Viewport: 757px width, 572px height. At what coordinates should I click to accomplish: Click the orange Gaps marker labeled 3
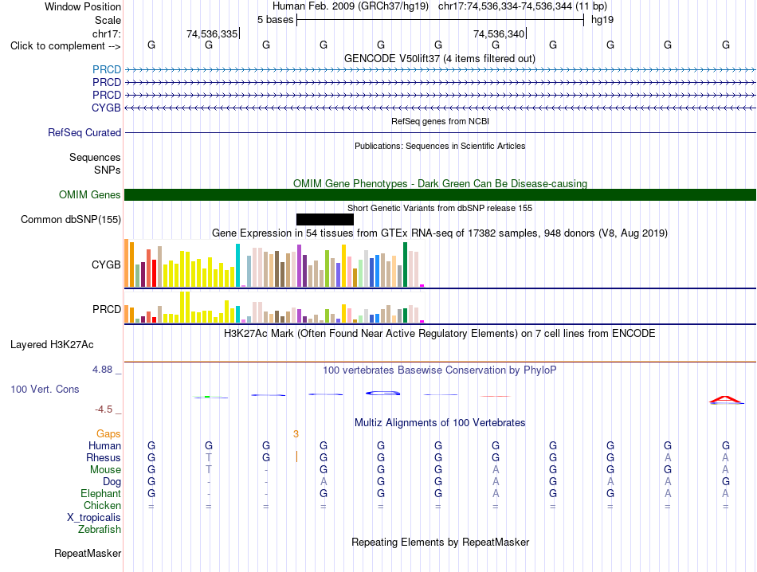(296, 434)
